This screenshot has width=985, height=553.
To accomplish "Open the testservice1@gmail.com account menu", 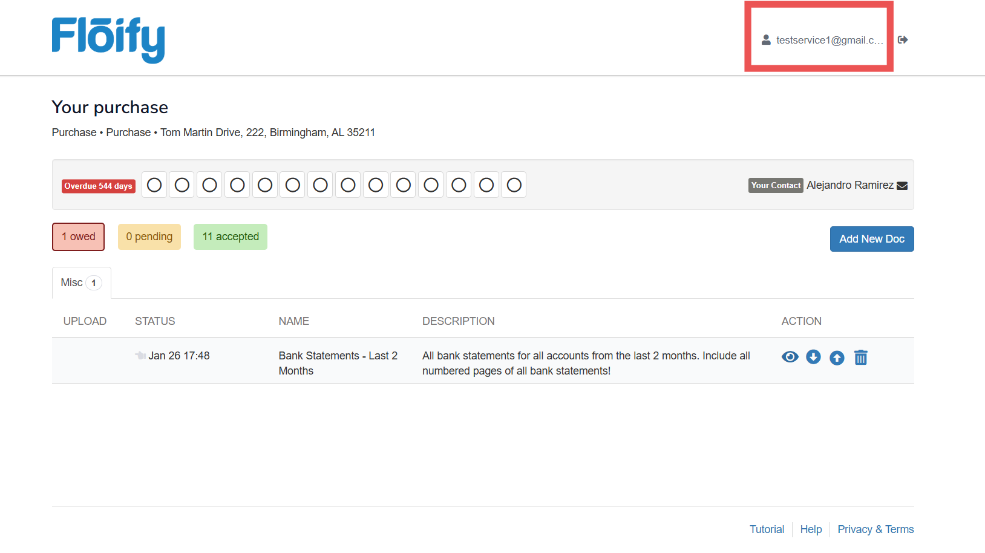I will [x=829, y=40].
